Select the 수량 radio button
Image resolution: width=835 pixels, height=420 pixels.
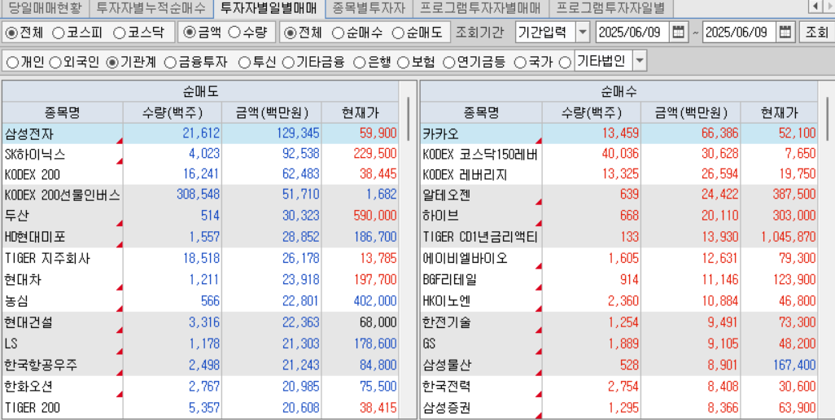tap(234, 33)
